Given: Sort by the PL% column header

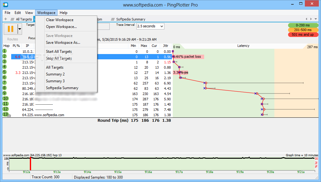Looking at the screenshot, I should 16,46.
